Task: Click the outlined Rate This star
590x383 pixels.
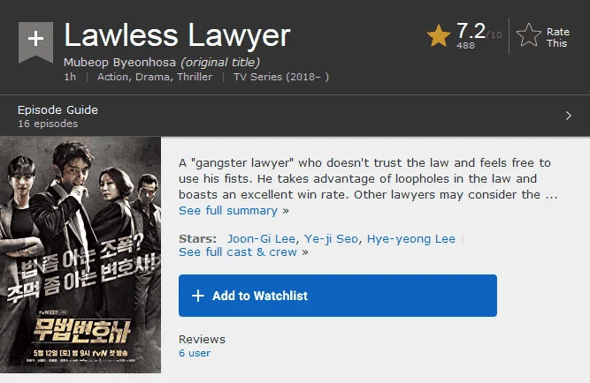Action: (529, 35)
